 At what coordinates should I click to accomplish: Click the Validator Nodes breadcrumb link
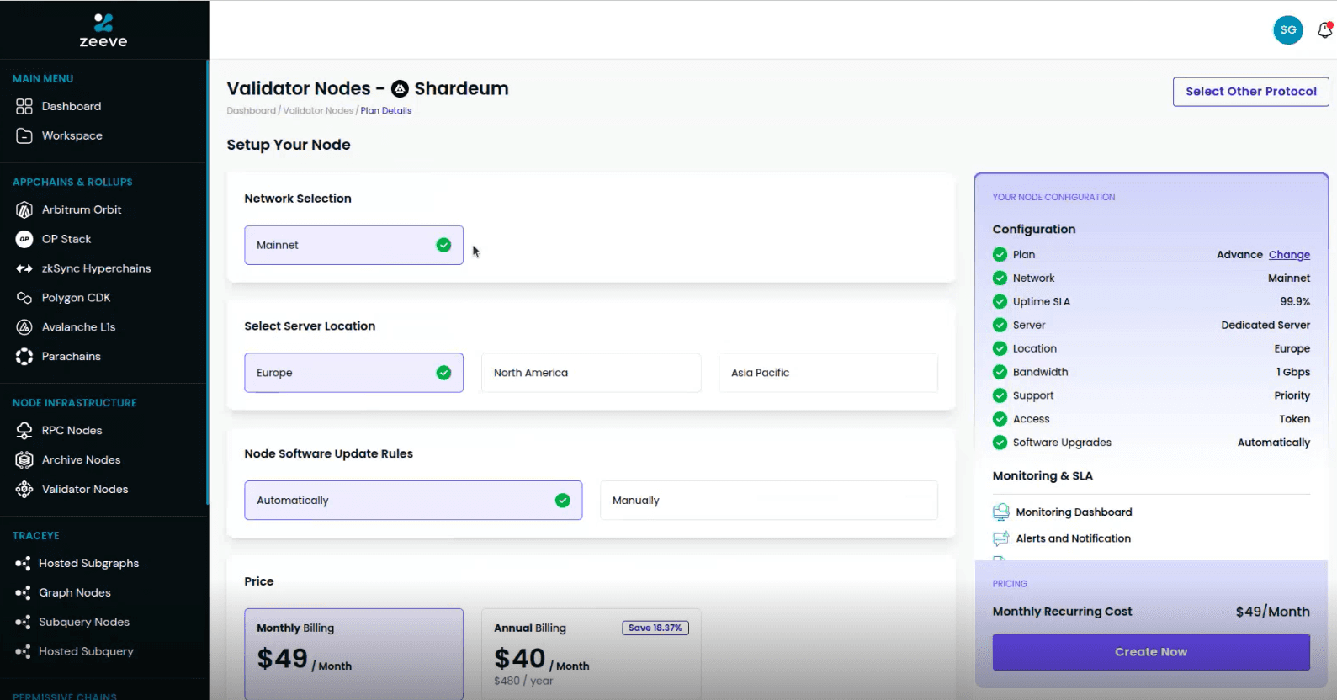(x=318, y=111)
